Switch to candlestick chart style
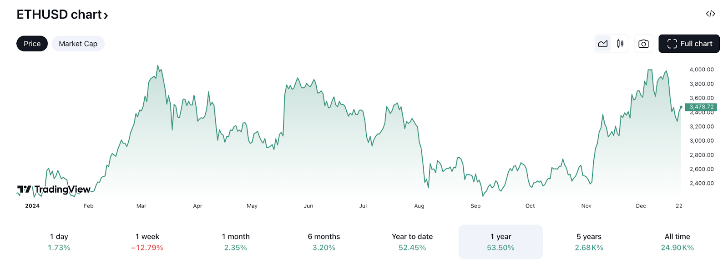Viewport: 728px width, 264px height. tap(620, 44)
